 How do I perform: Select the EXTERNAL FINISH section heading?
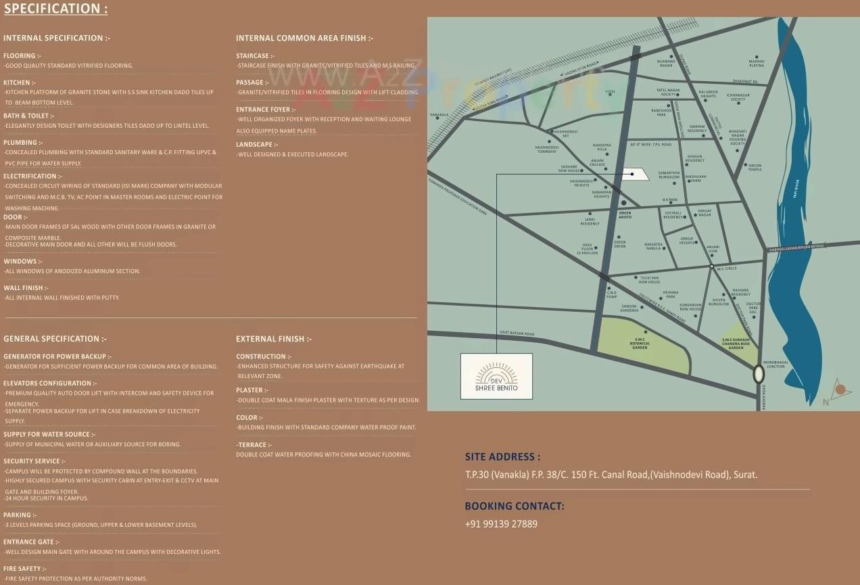[272, 338]
